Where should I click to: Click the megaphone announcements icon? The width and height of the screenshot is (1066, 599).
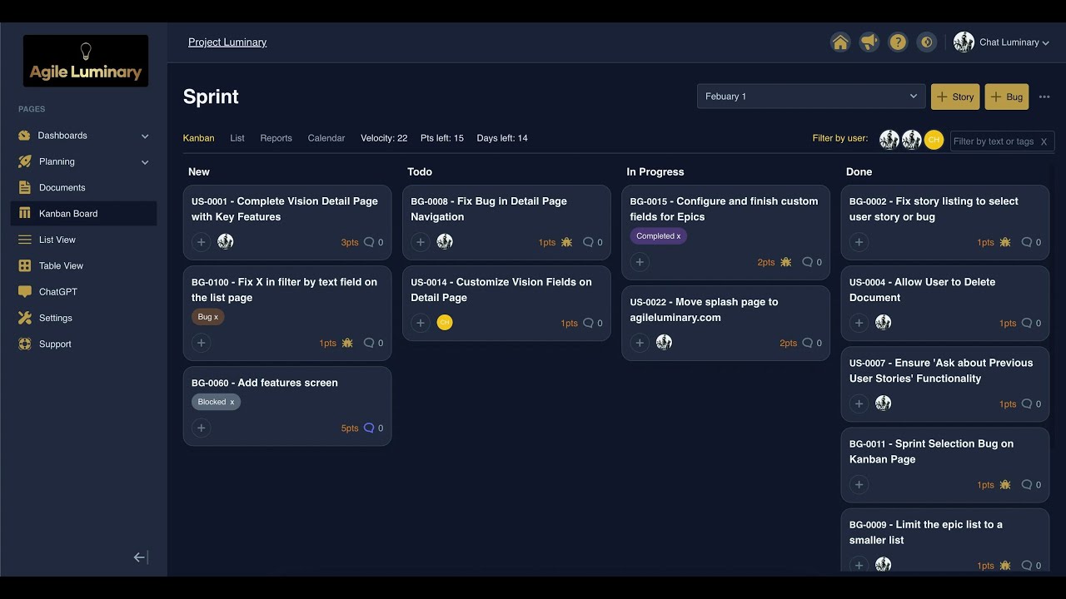[869, 42]
